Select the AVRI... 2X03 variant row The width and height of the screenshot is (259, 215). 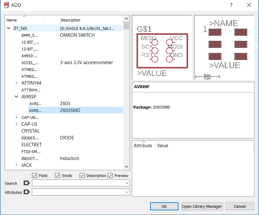64,104
